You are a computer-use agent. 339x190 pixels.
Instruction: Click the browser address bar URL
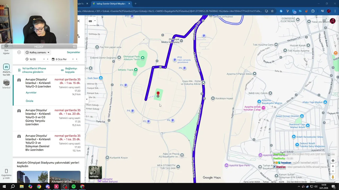[169, 11]
